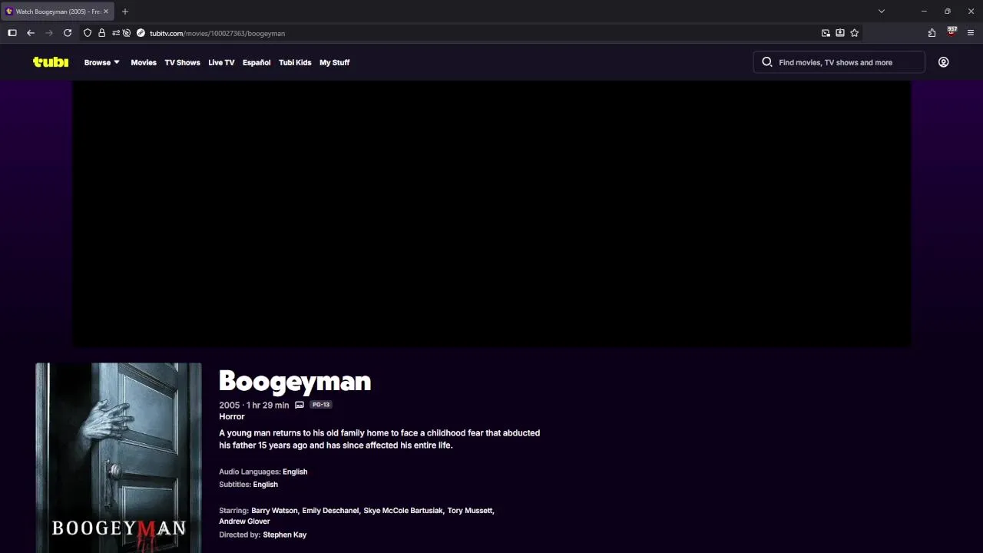Close the Watch Boogeyman tab
This screenshot has height=553, width=983.
[x=106, y=12]
